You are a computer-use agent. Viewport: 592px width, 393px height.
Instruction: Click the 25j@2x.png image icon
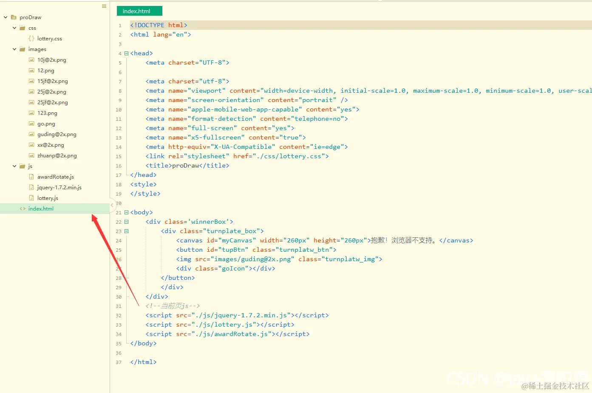point(31,92)
